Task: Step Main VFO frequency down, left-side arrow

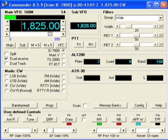Action: [7, 29]
